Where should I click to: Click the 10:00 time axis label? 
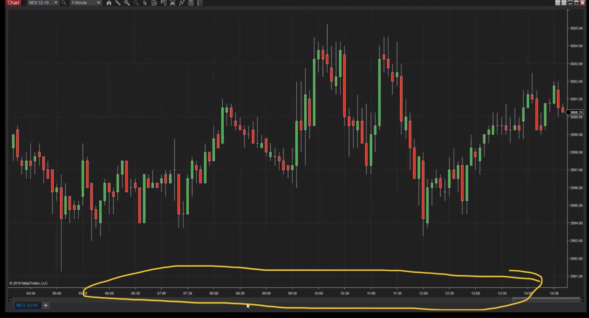(x=318, y=293)
